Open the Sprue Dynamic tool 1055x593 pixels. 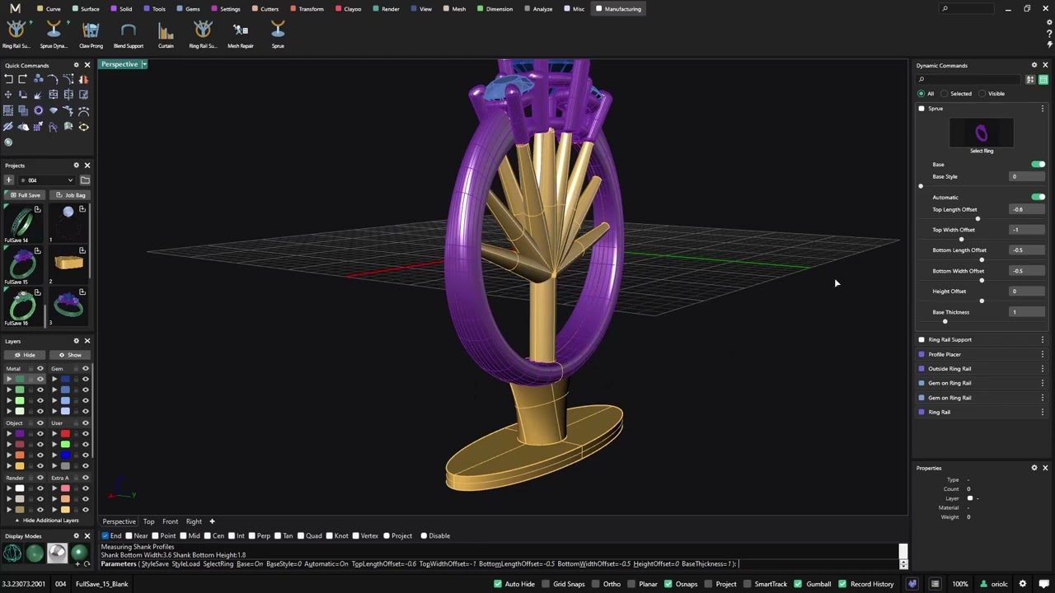[54, 35]
